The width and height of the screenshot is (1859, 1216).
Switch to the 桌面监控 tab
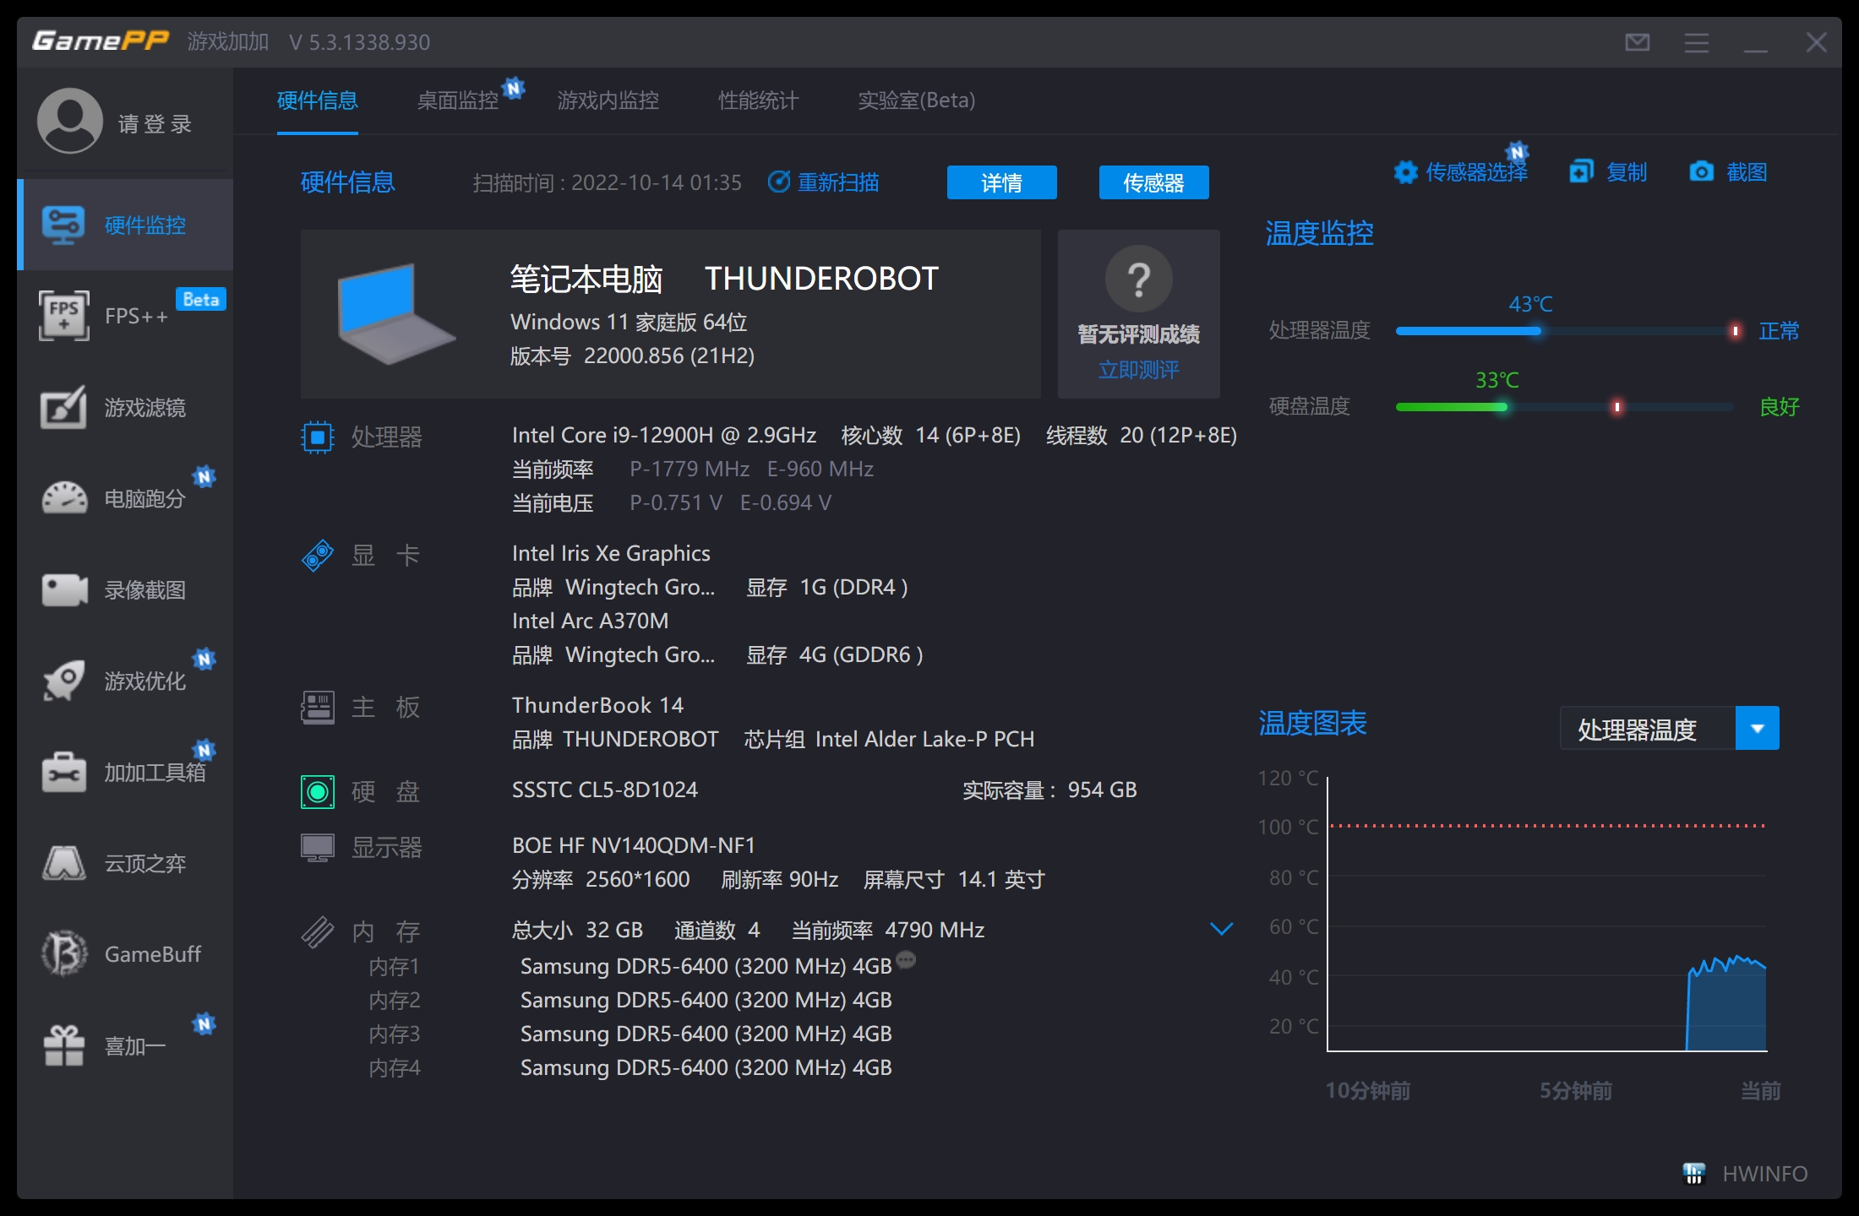coord(458,100)
